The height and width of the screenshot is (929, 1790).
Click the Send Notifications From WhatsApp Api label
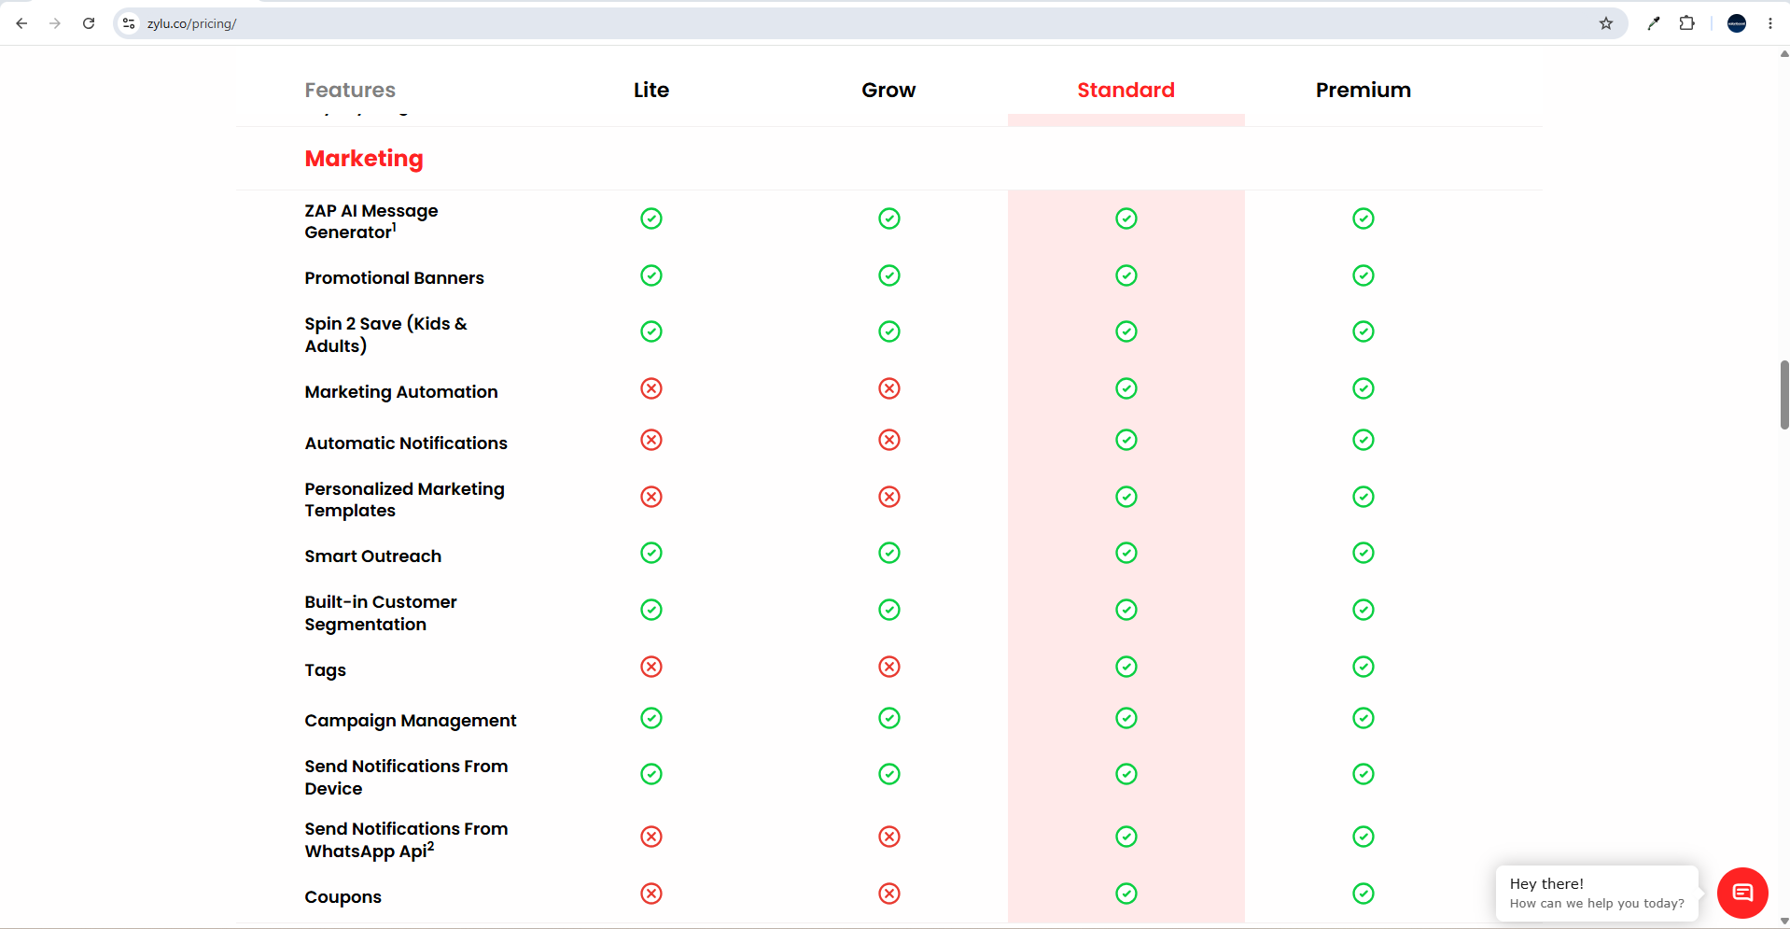pos(406,839)
